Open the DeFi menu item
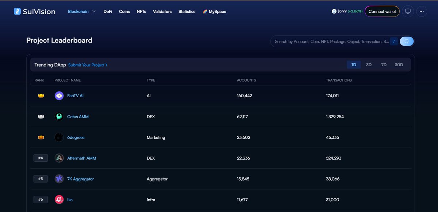The image size is (438, 212). (108, 11)
